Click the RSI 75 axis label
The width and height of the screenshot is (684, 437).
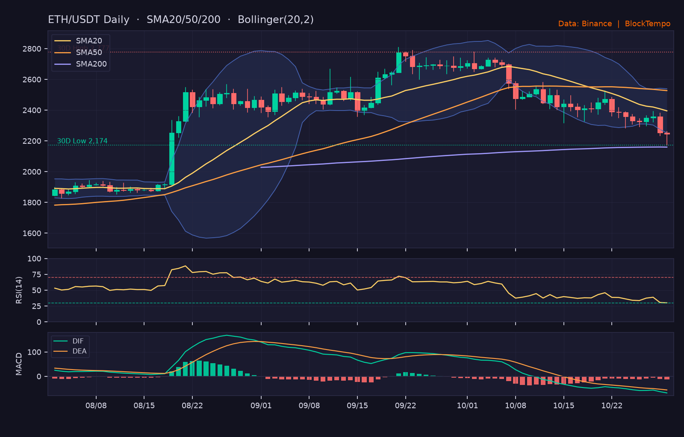37,275
